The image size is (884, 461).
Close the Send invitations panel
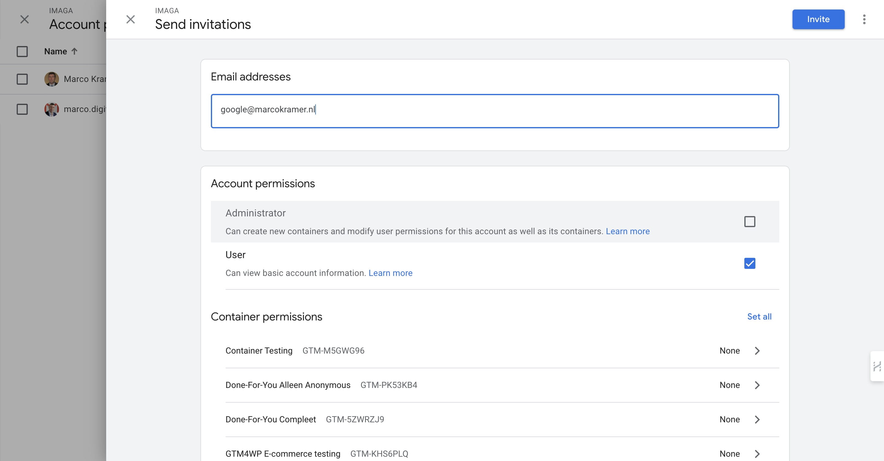pyautogui.click(x=130, y=20)
